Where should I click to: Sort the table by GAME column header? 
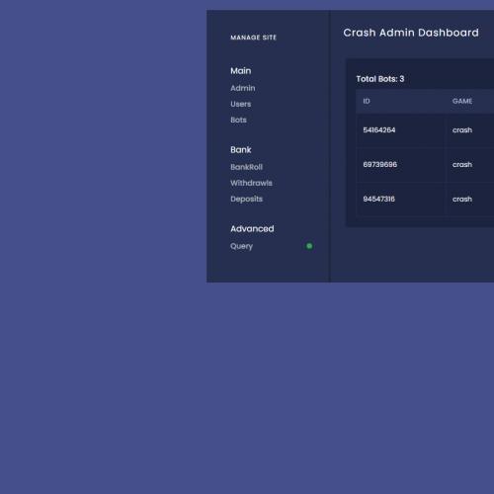[x=462, y=101]
